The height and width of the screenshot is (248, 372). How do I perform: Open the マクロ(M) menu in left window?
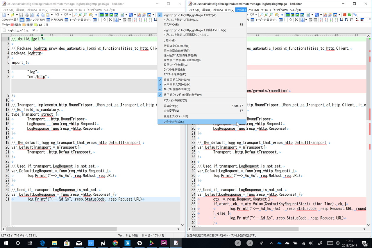[67, 10]
